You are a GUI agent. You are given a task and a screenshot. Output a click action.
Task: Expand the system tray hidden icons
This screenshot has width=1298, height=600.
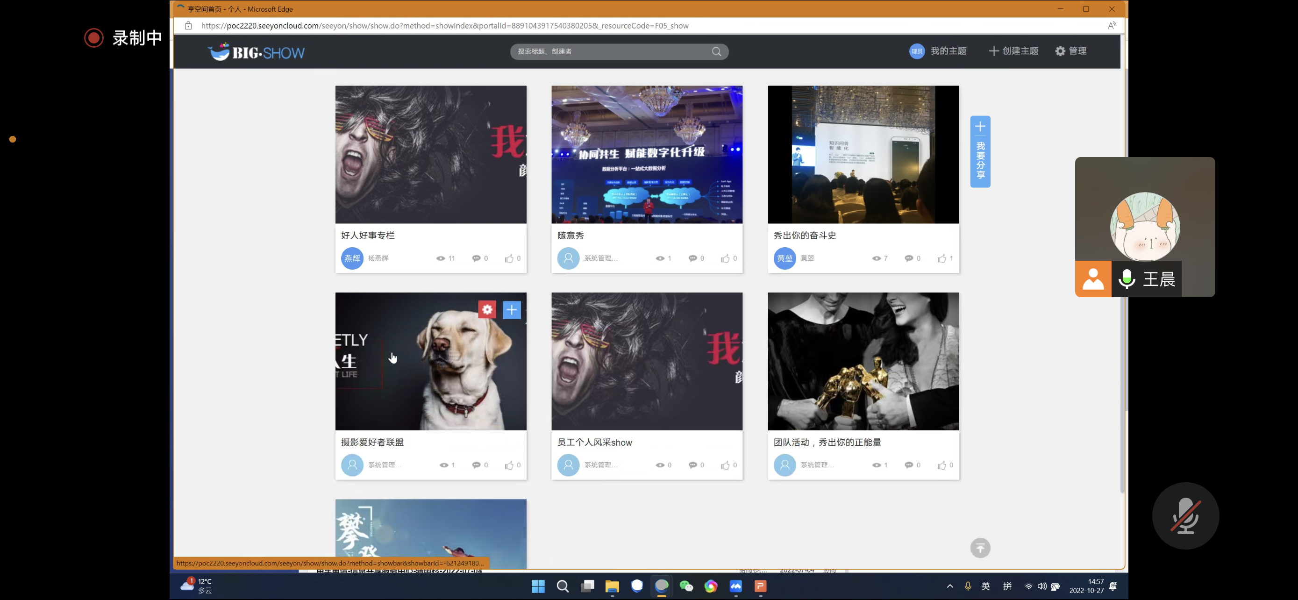coord(950,586)
